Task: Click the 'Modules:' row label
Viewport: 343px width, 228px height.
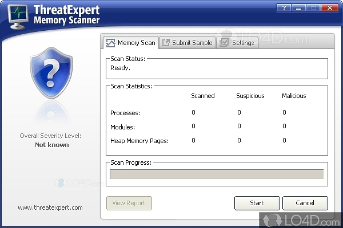Action: click(x=122, y=127)
